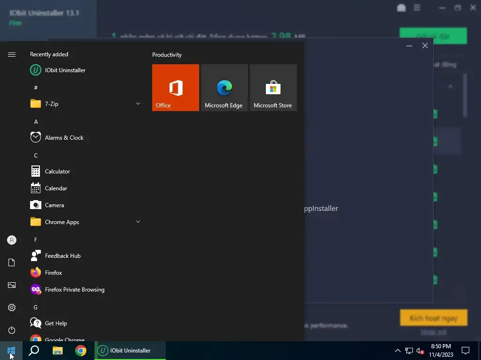This screenshot has width=481, height=360.
Task: Click the 'F' letter group header
Action: 36,240
